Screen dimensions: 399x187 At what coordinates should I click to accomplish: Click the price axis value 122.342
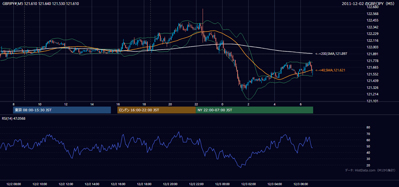tap(373, 27)
